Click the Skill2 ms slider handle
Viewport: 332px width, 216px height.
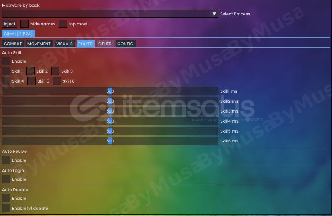[x=110, y=101]
